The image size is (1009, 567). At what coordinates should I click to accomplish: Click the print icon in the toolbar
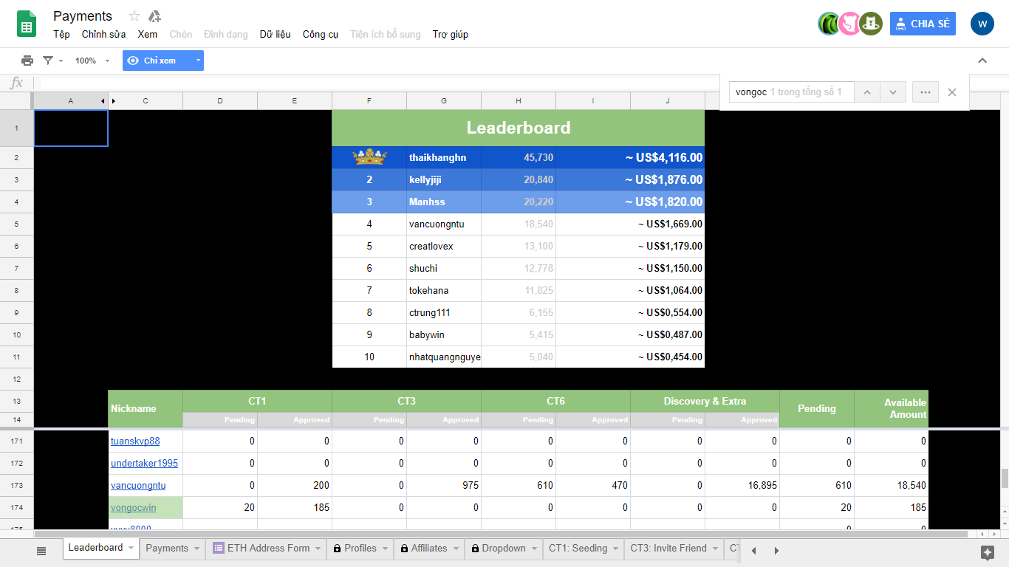27,61
